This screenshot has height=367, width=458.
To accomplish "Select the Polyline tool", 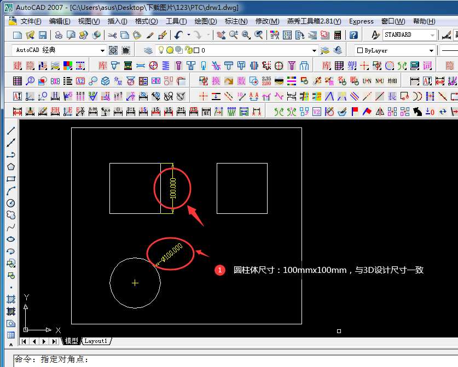I will point(11,155).
